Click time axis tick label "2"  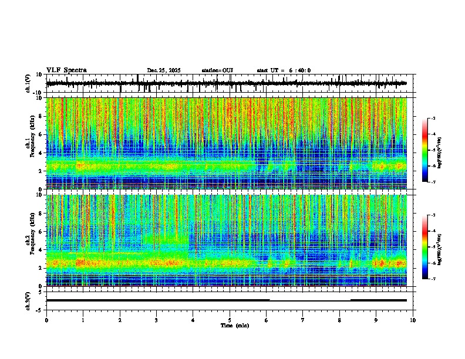click(x=120, y=320)
